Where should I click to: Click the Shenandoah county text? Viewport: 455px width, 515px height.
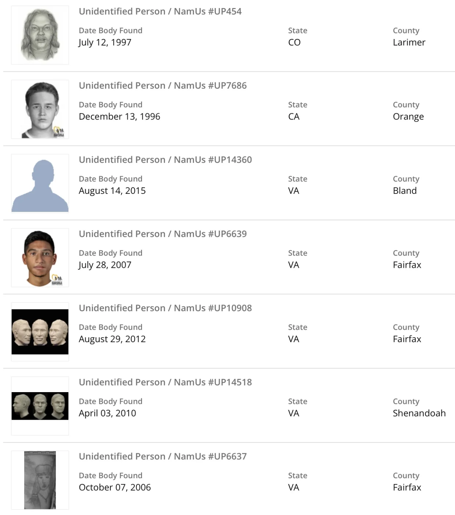(x=419, y=413)
